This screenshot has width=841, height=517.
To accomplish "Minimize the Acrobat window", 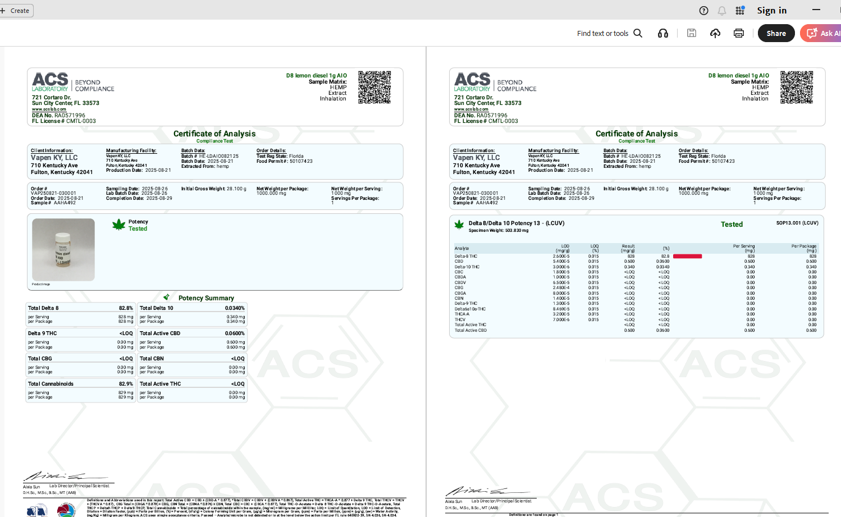I will tap(816, 10).
